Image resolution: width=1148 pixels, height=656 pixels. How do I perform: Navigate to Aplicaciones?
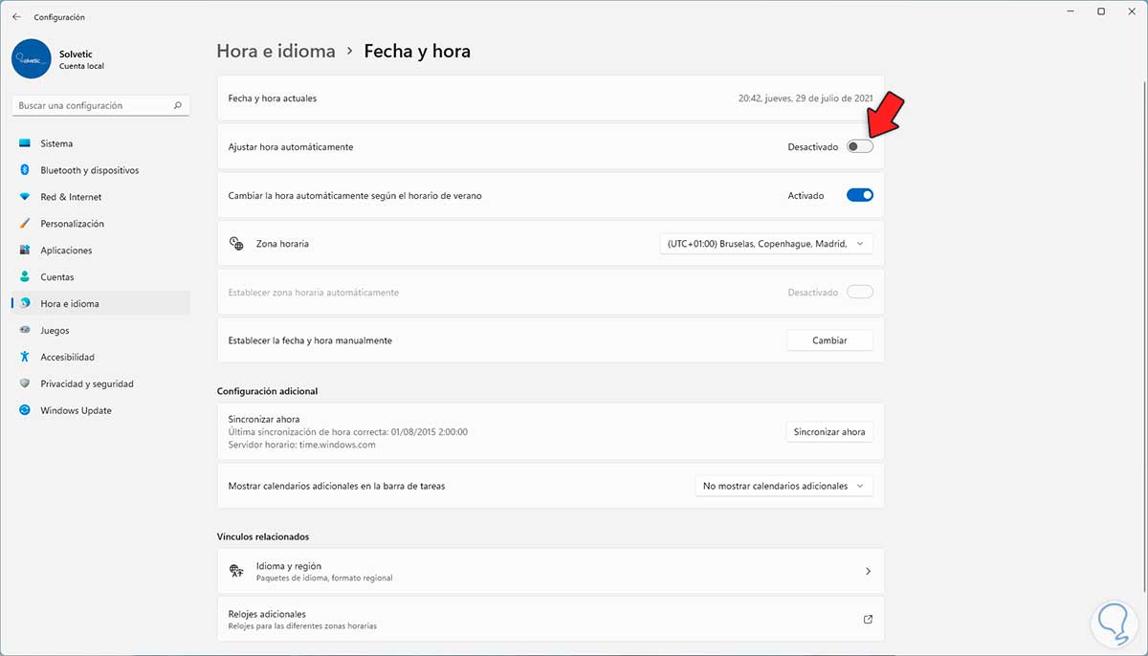click(100, 251)
